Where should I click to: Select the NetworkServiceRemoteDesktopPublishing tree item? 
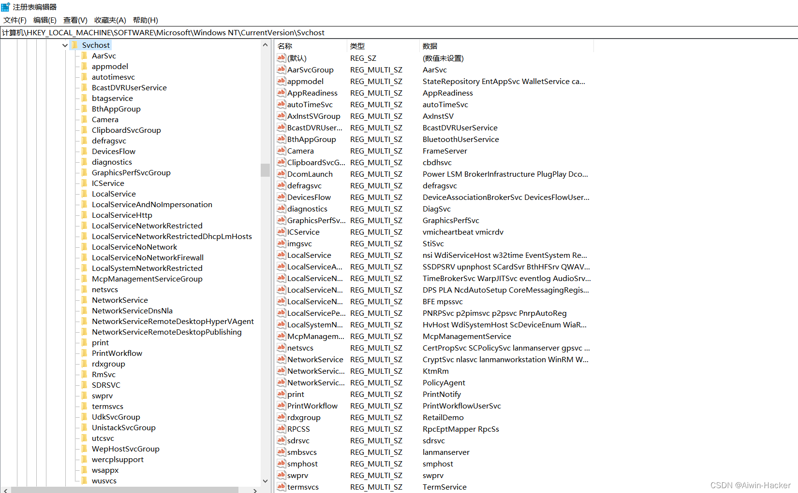[x=166, y=332]
